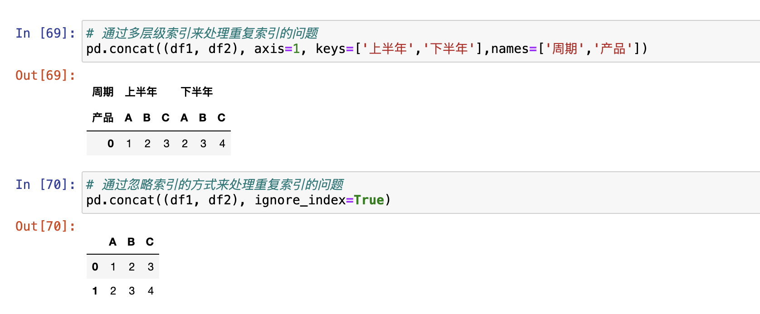Image resolution: width=760 pixels, height=314 pixels.
Task: Click the In [70] prompt label
Action: [x=45, y=184]
